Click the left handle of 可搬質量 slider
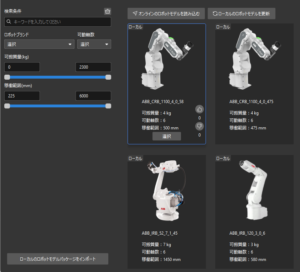 7,77
